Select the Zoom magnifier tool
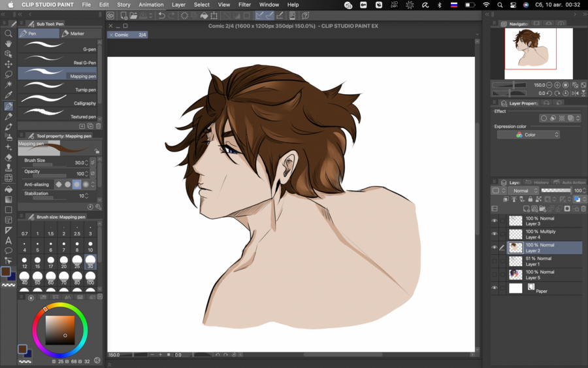 click(x=8, y=33)
